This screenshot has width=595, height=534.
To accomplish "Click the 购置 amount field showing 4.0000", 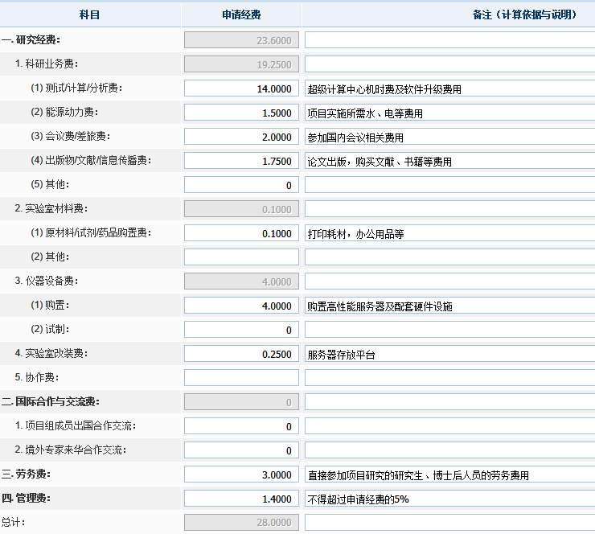I will (241, 306).
